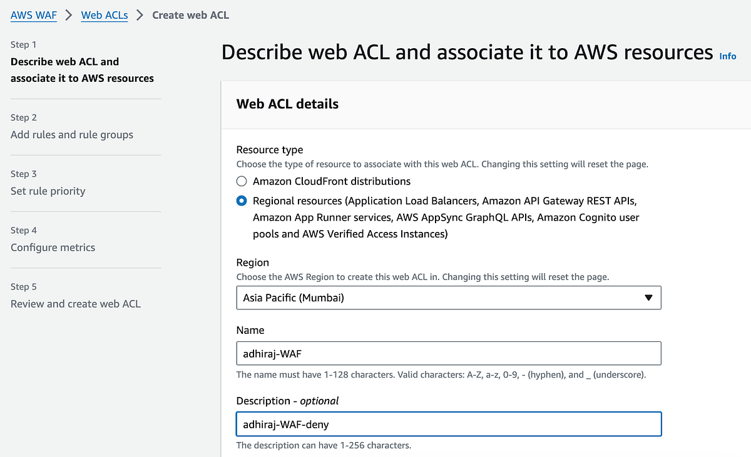
Task: Jump to Step 3 Set rule priority
Action: tap(48, 191)
